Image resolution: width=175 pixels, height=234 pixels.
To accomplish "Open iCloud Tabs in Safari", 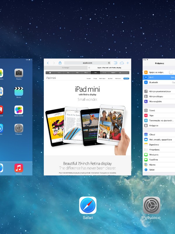I will click(122, 63).
